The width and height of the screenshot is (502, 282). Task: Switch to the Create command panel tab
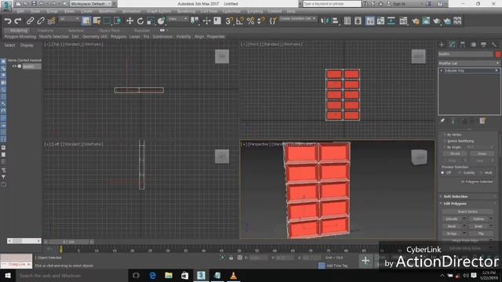(442, 45)
